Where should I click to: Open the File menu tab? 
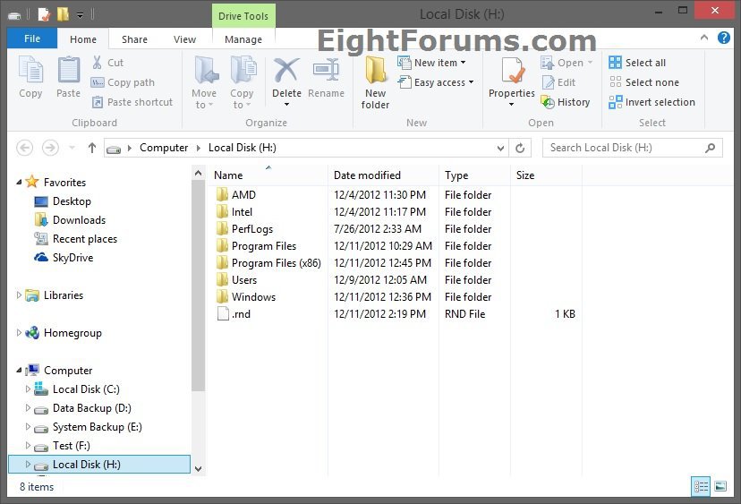[x=32, y=39]
